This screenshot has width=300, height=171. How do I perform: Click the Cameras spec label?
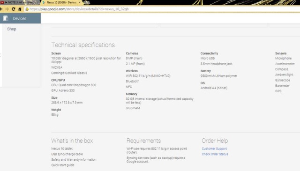click(132, 53)
